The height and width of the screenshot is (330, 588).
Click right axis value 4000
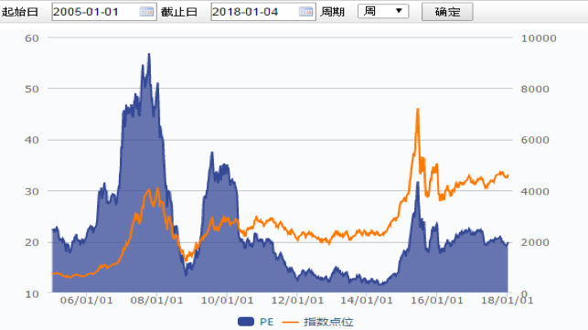535,192
